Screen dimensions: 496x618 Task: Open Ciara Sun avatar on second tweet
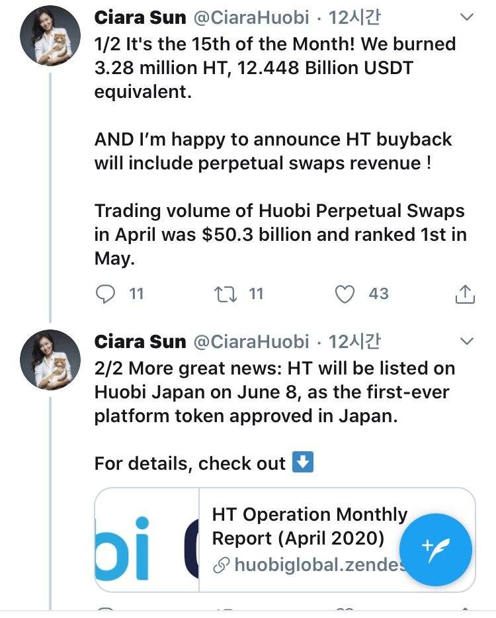coord(50,360)
